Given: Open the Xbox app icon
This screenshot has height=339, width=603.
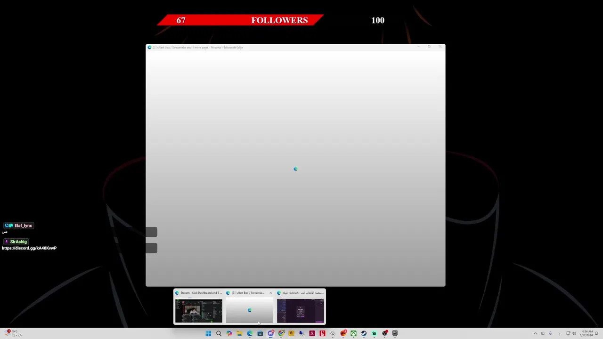Looking at the screenshot, I should 353,333.
